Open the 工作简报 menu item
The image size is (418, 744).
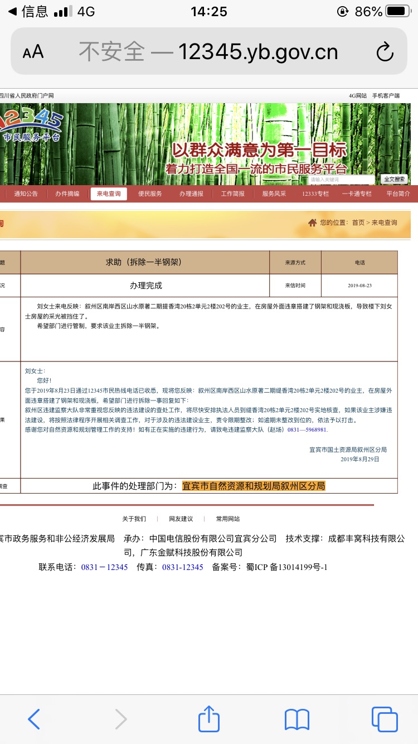point(232,194)
